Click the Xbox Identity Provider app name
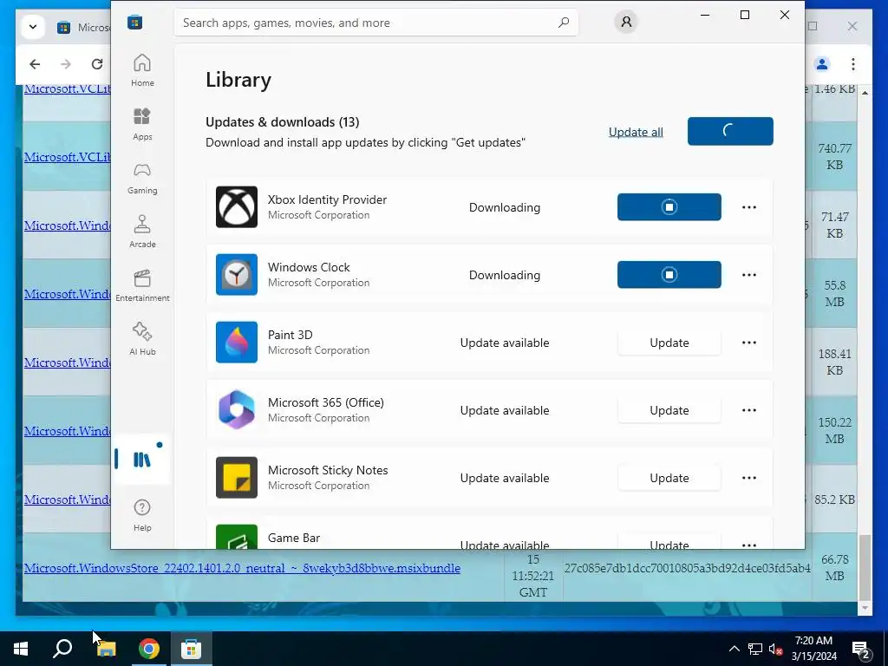 (327, 199)
